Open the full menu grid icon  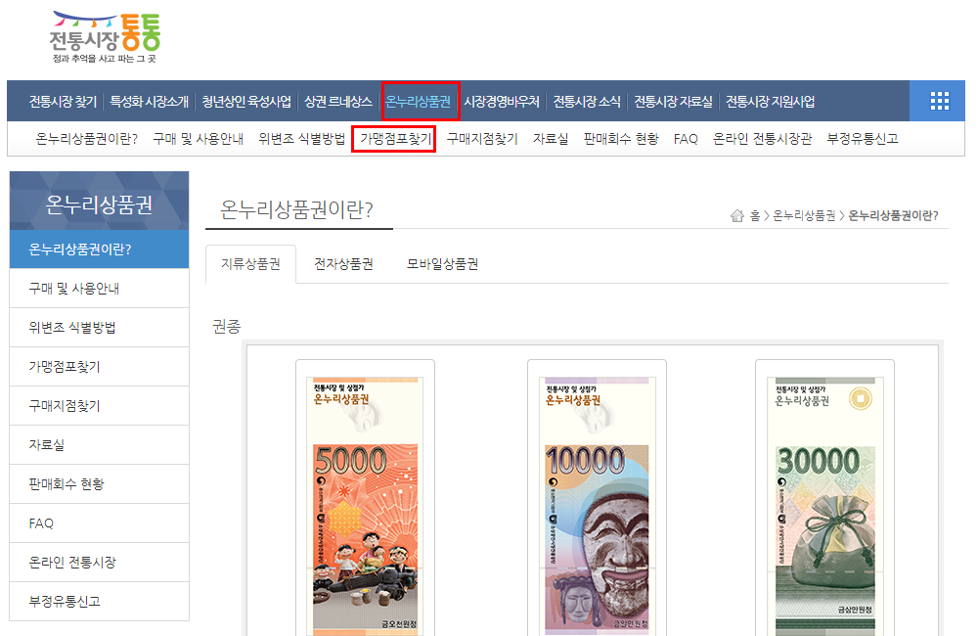click(939, 101)
